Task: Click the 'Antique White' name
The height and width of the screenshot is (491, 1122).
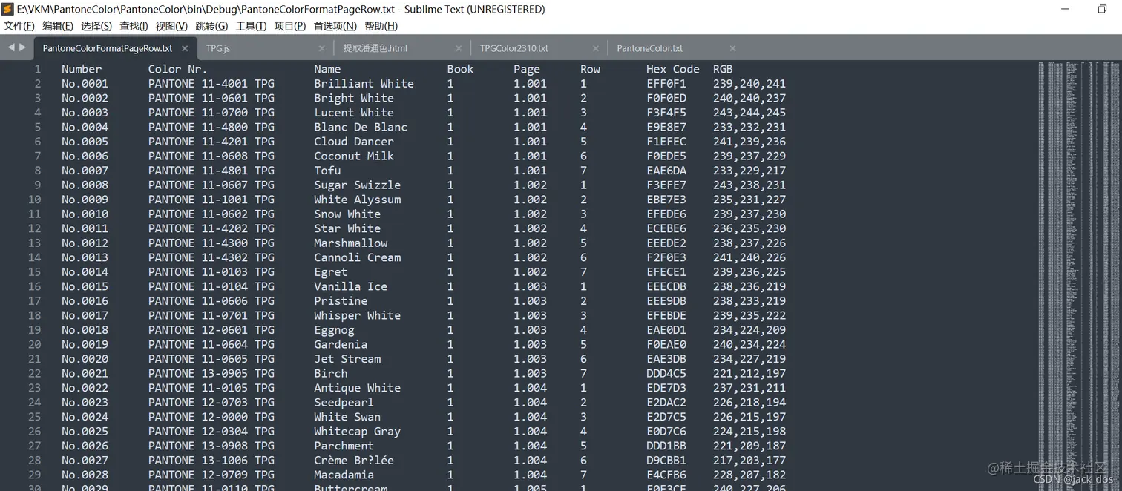Action: click(x=357, y=388)
